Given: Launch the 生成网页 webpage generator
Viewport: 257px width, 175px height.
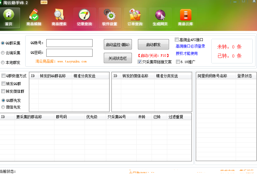Looking at the screenshot, I should (x=160, y=18).
